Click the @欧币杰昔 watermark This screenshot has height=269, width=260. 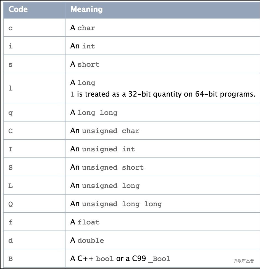click(x=243, y=261)
